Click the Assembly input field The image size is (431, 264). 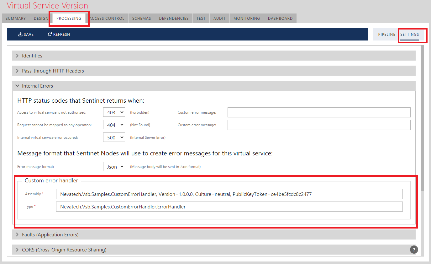[x=229, y=194]
